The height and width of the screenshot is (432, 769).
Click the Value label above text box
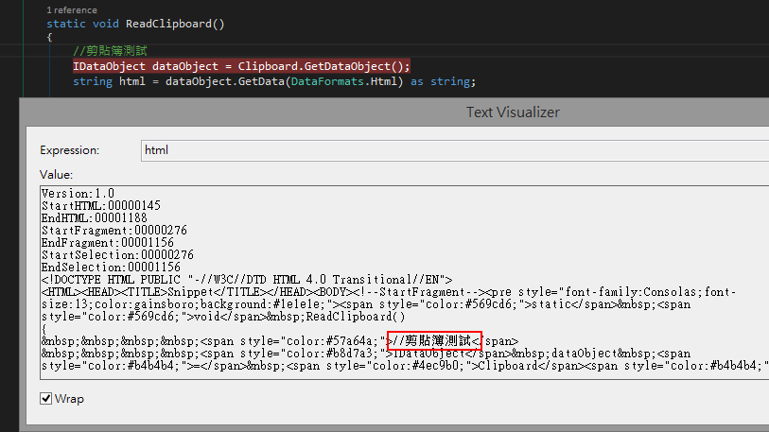pos(56,175)
